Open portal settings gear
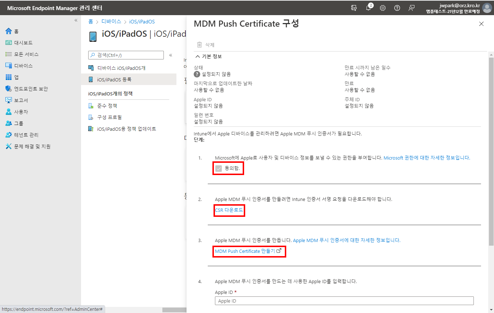The width and height of the screenshot is (494, 313). tap(383, 8)
